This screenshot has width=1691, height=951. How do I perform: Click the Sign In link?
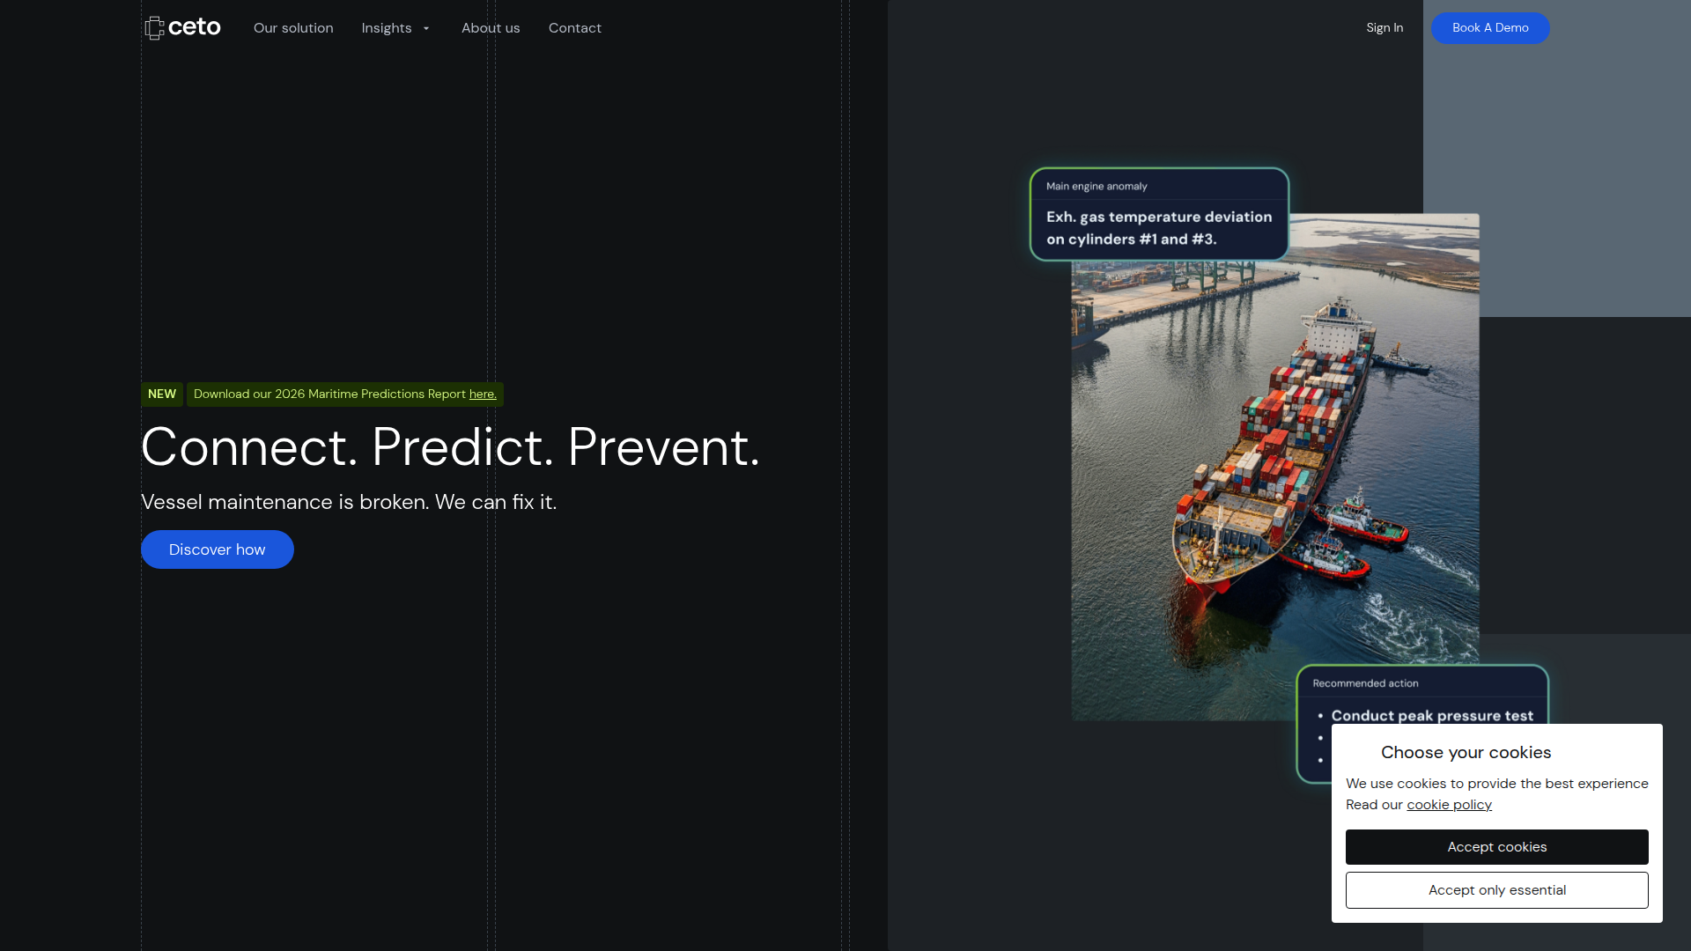pyautogui.click(x=1385, y=28)
